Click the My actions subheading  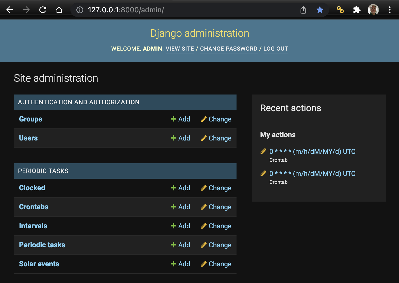point(278,135)
